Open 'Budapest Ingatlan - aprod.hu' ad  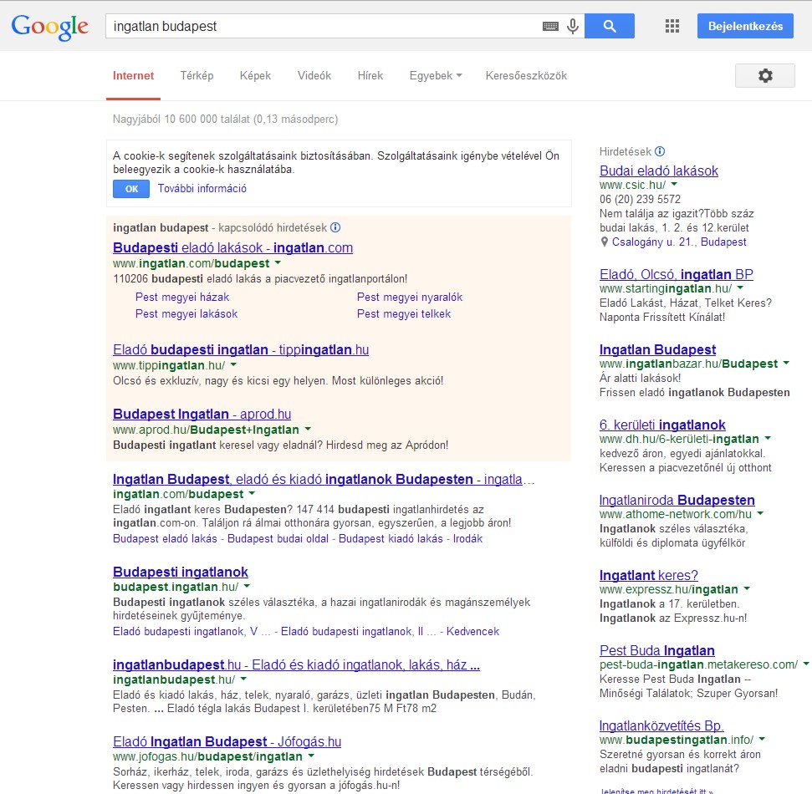pos(202,414)
